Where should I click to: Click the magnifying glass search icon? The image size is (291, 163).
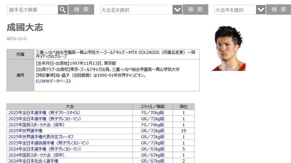coord(63,10)
